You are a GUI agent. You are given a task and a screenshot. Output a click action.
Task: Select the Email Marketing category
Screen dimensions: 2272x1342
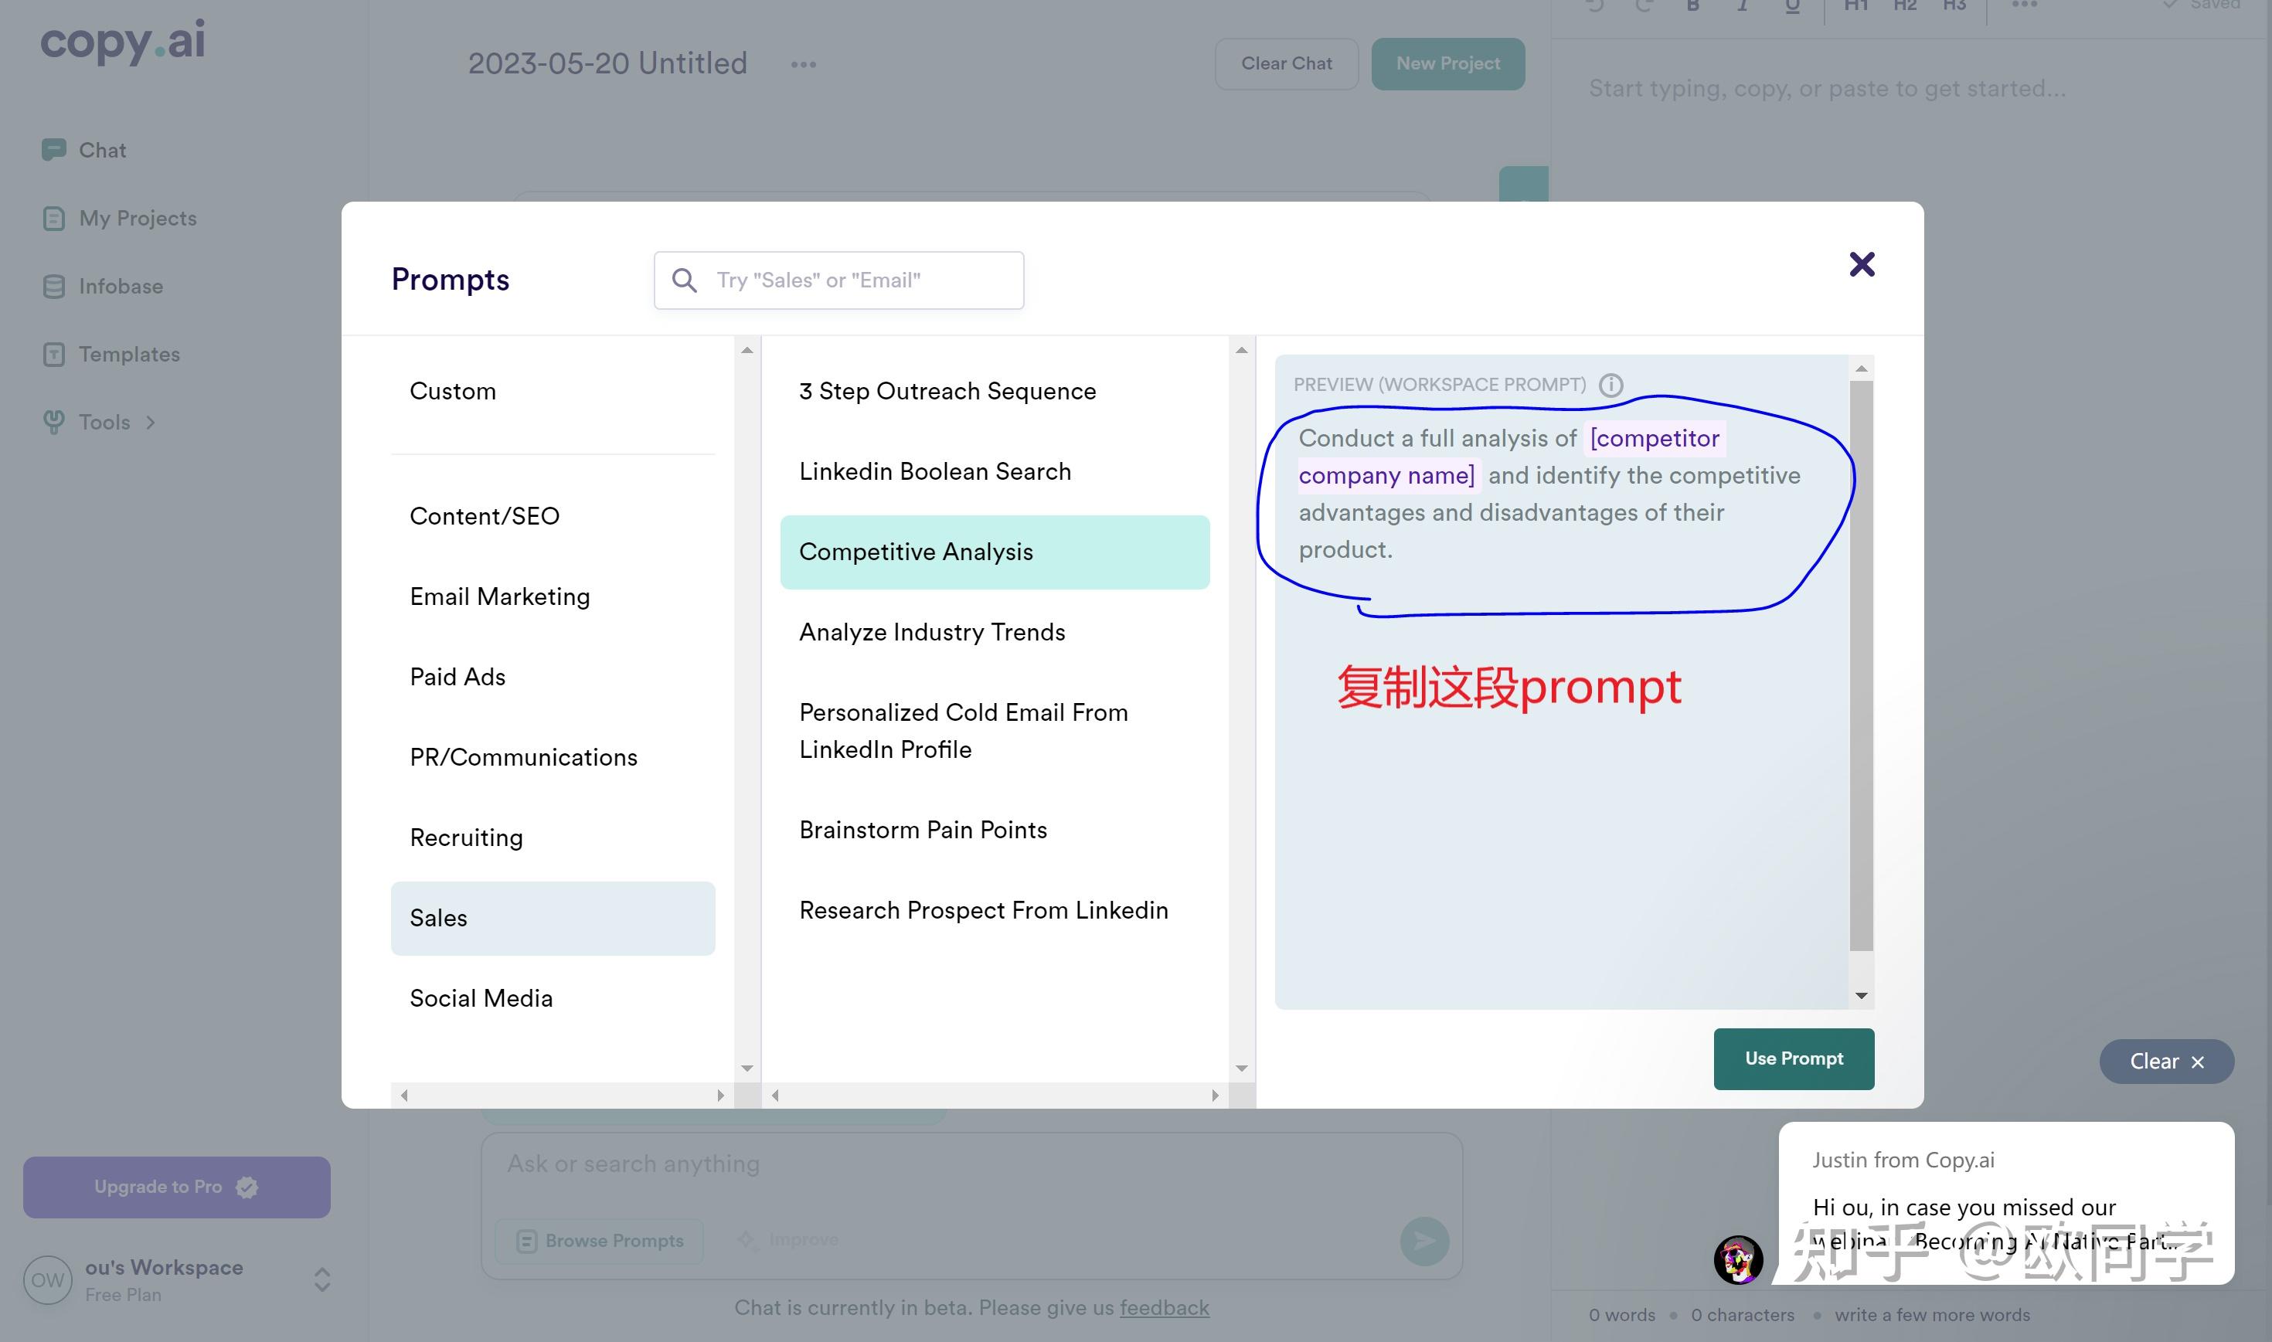pyautogui.click(x=499, y=597)
